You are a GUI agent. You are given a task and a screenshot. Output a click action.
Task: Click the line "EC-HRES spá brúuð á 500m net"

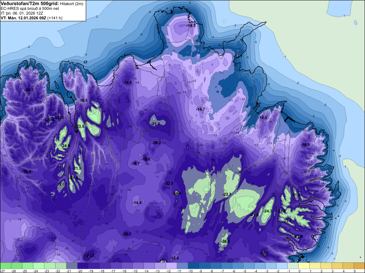30,8
